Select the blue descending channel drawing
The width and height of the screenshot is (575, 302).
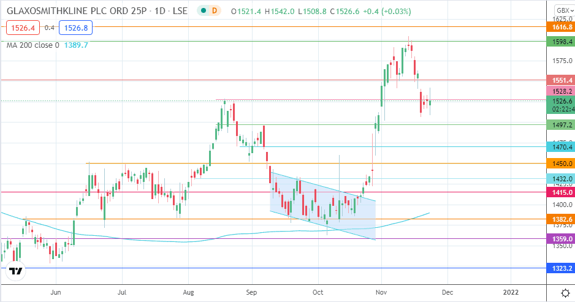(x=322, y=205)
